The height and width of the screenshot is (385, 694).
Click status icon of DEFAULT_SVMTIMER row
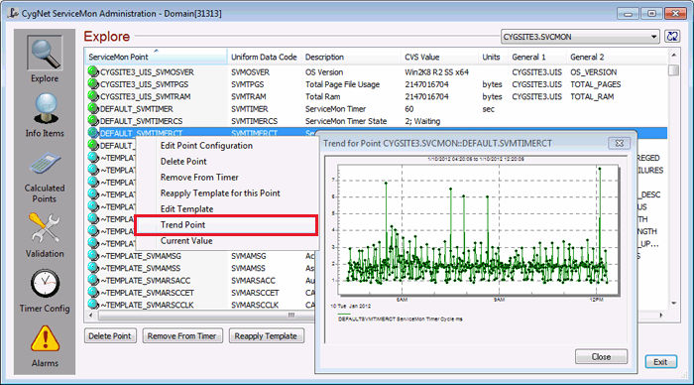(x=92, y=108)
